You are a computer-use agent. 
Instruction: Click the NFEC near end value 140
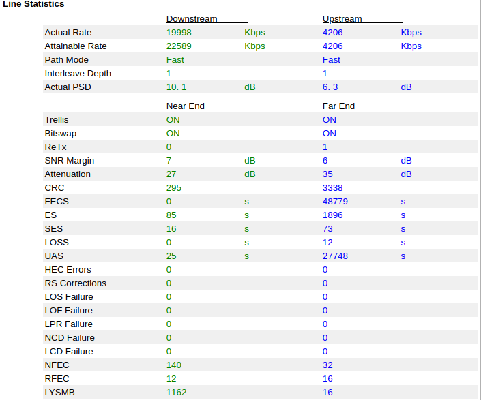(174, 365)
